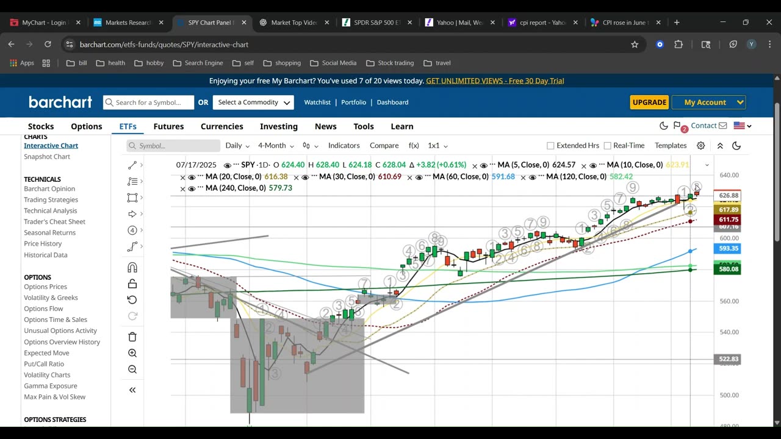This screenshot has height=439, width=781.
Task: Open the Templates menu
Action: 671,146
